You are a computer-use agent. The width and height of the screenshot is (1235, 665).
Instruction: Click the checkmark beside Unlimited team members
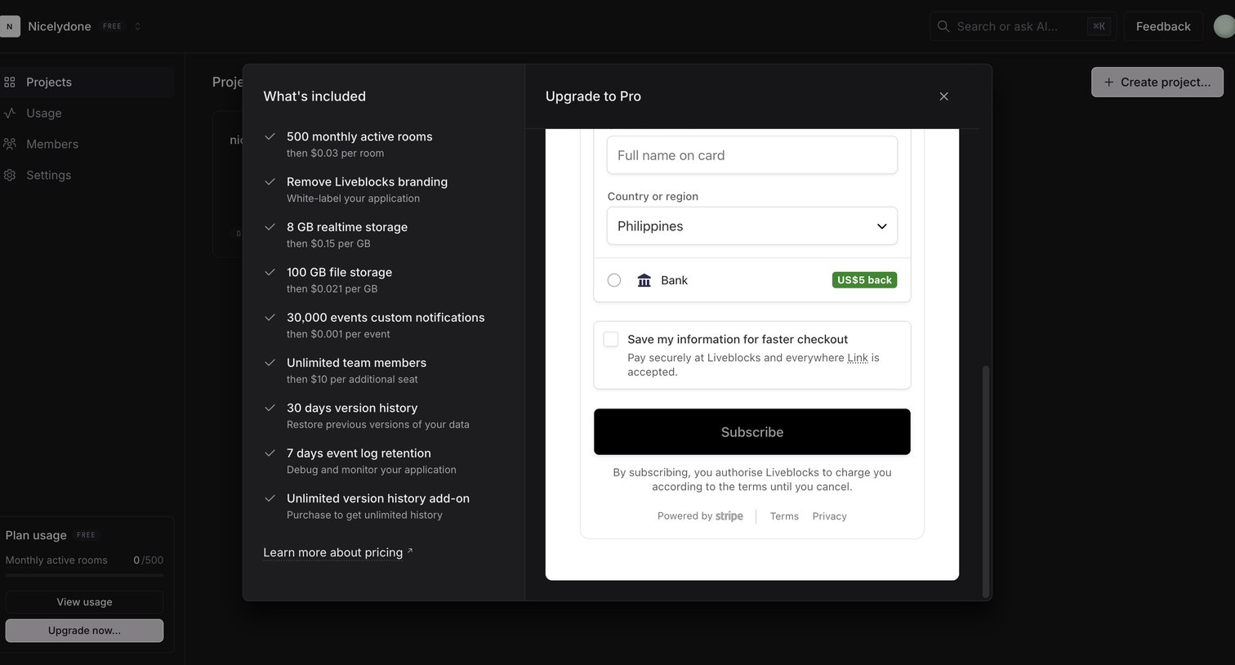[x=270, y=363]
